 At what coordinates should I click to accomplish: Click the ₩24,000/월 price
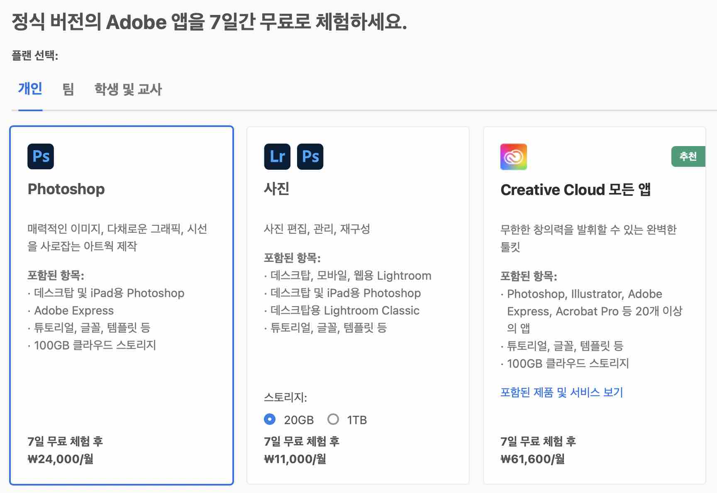click(60, 459)
